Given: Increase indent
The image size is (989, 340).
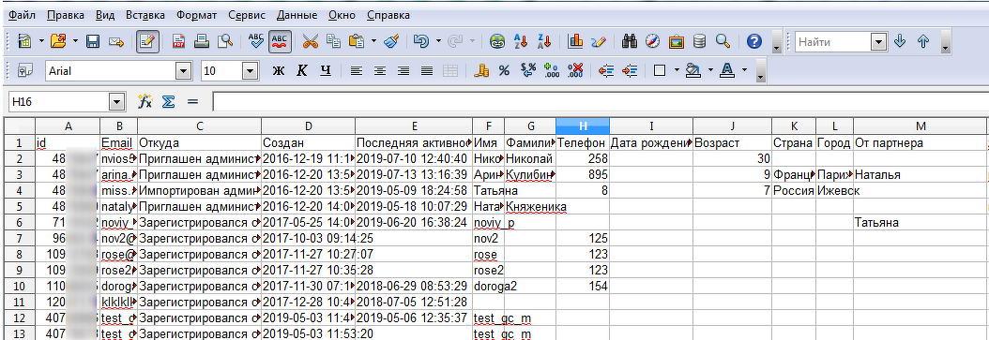Looking at the screenshot, I should (630, 70).
